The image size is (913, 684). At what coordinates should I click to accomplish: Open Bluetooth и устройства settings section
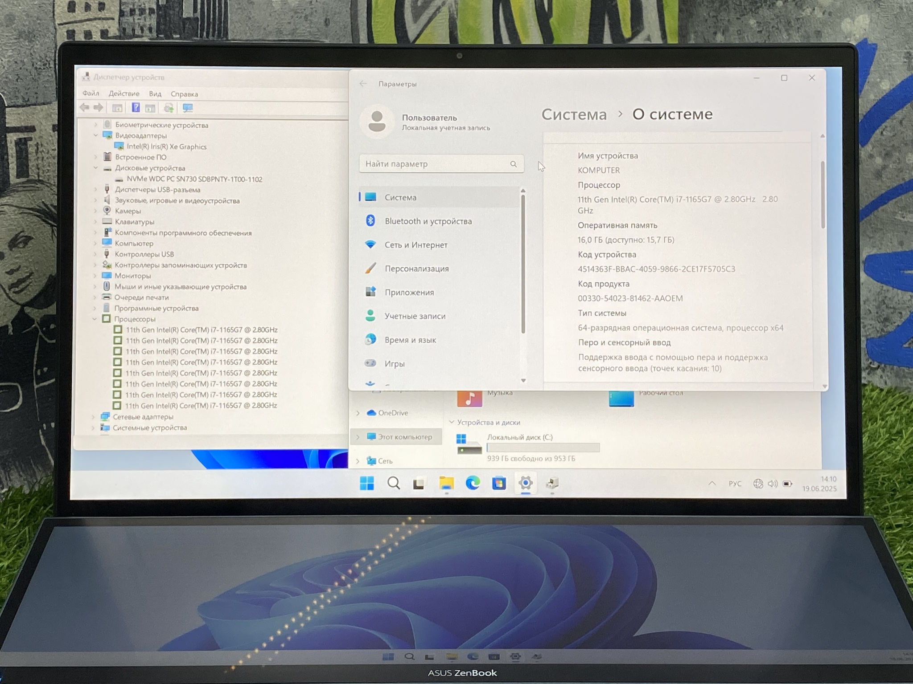[428, 221]
